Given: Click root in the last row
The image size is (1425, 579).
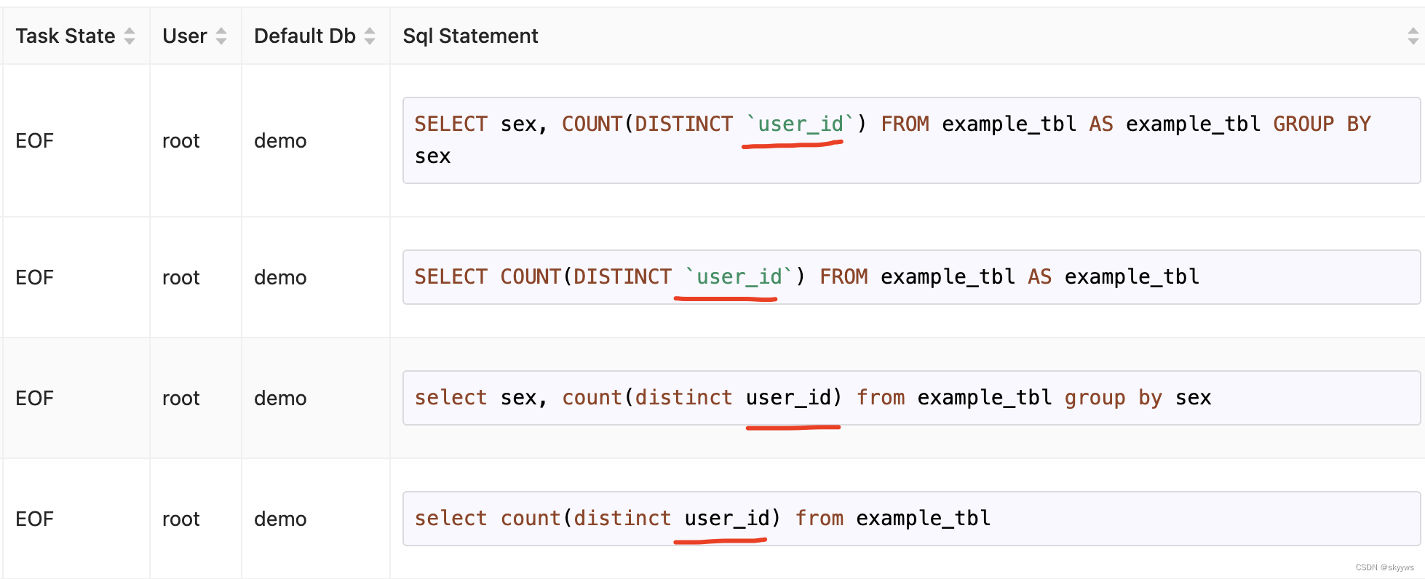Looking at the screenshot, I should point(180,519).
